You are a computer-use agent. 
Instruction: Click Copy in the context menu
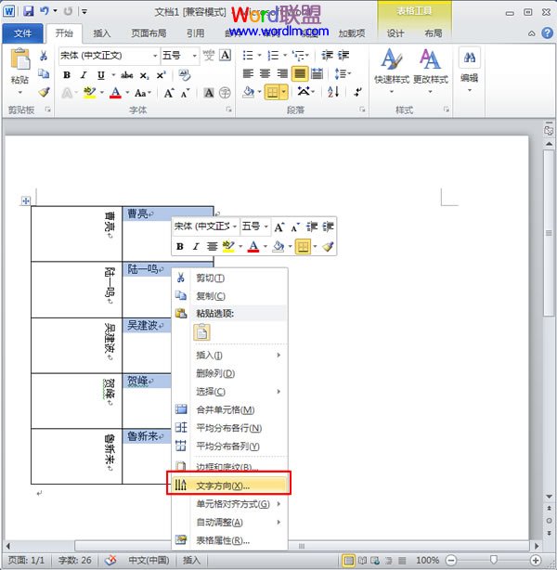(x=230, y=296)
